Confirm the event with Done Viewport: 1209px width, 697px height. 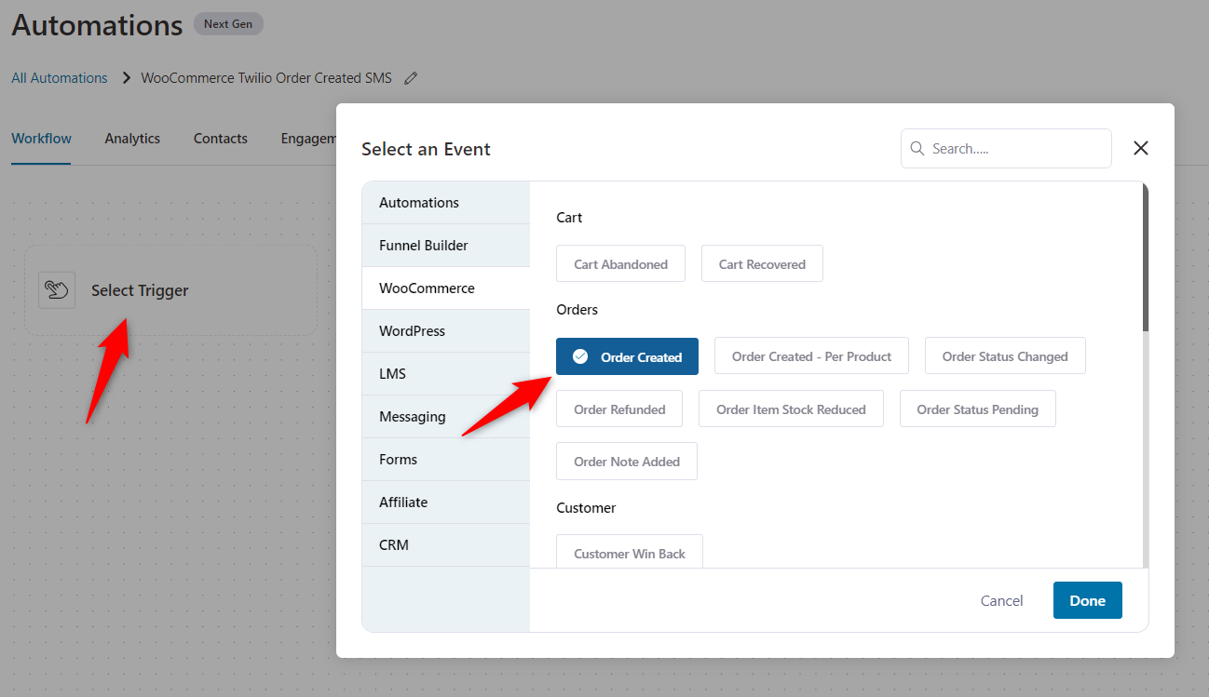[1088, 600]
